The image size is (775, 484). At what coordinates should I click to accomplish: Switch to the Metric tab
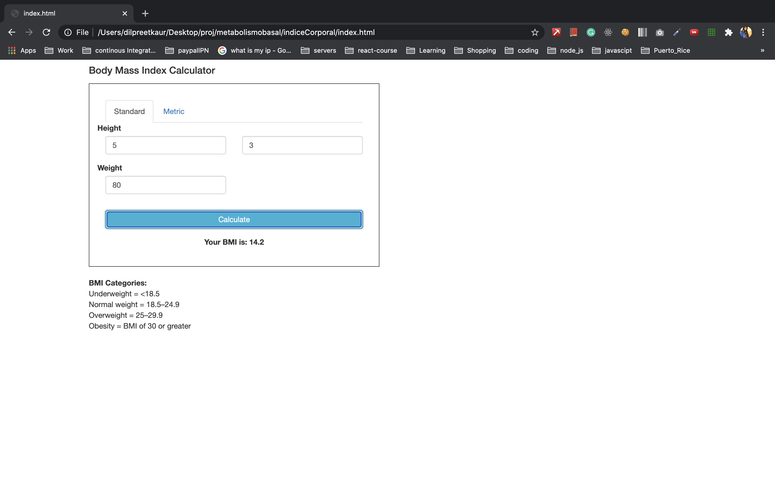click(x=174, y=111)
